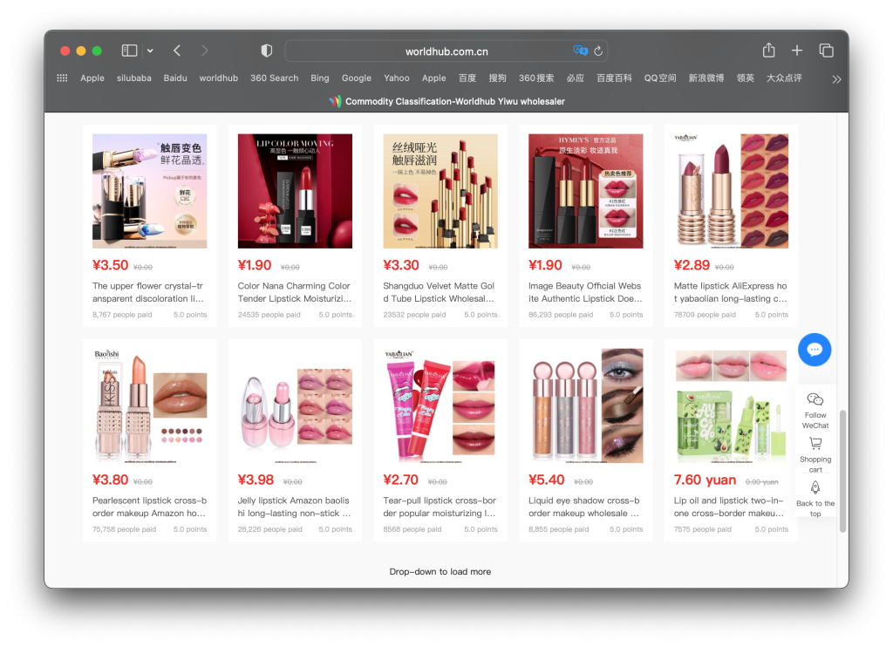
Task: Open the Google bookmark in favorites bar
Action: pyautogui.click(x=356, y=78)
